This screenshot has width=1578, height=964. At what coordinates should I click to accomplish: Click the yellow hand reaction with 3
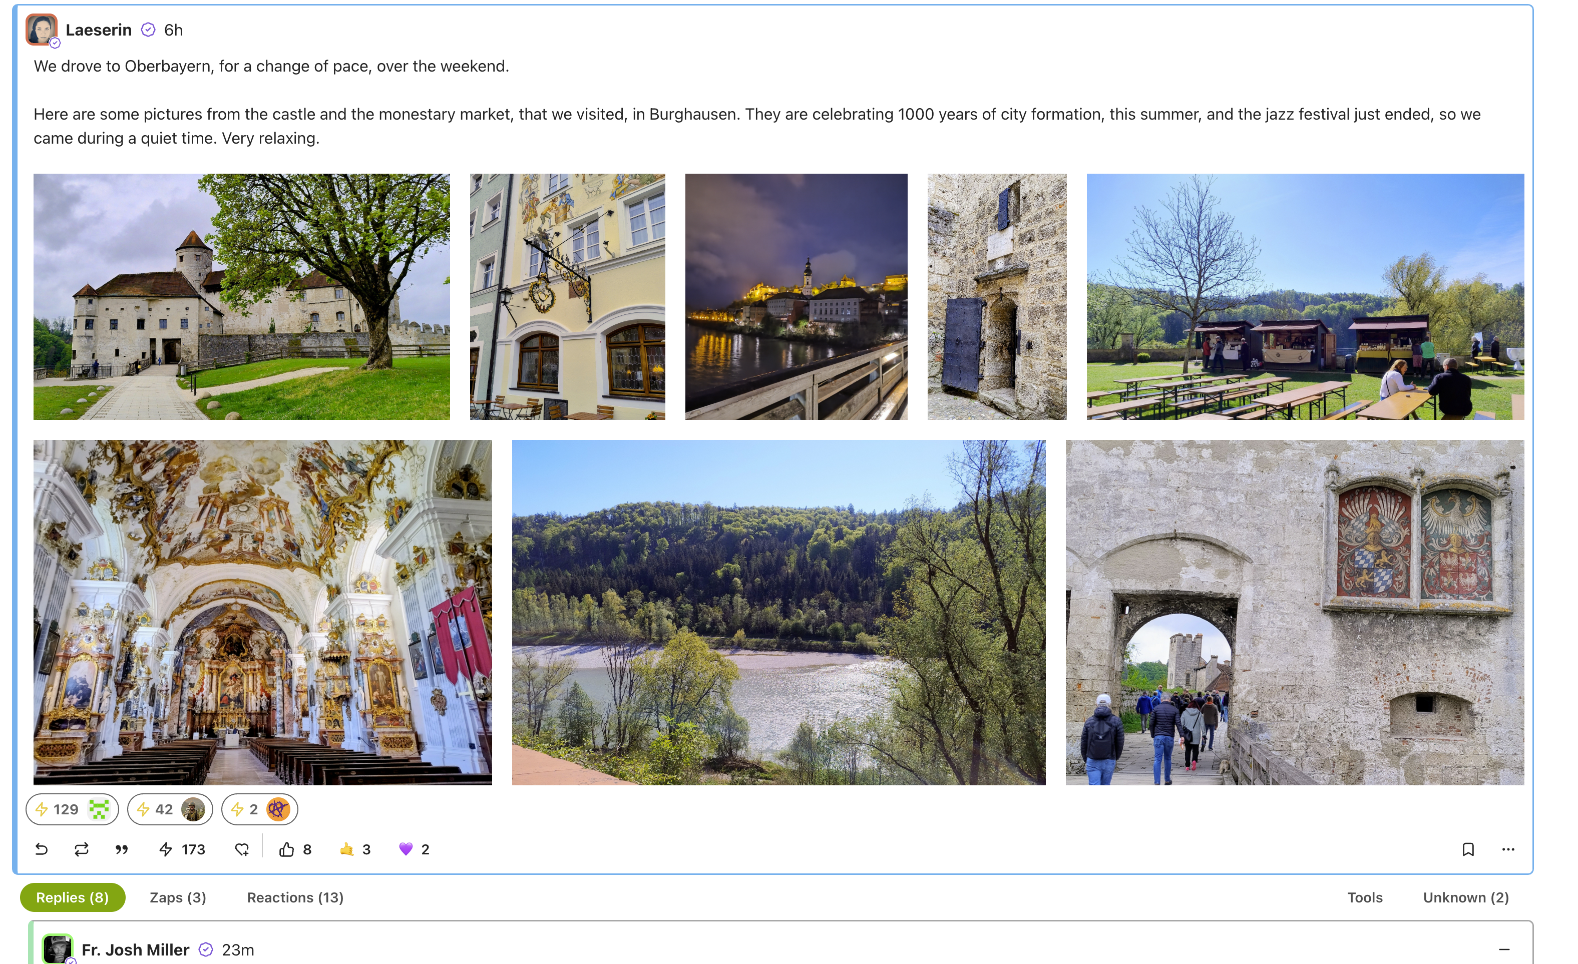pyautogui.click(x=355, y=849)
